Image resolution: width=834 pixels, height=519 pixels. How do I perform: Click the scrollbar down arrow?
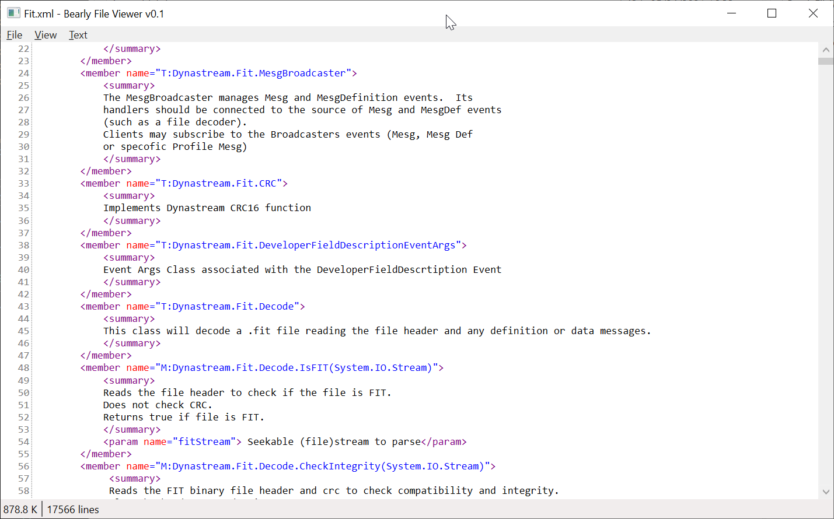pos(826,492)
